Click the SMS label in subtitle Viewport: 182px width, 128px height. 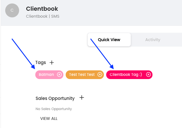pyautogui.click(x=55, y=16)
